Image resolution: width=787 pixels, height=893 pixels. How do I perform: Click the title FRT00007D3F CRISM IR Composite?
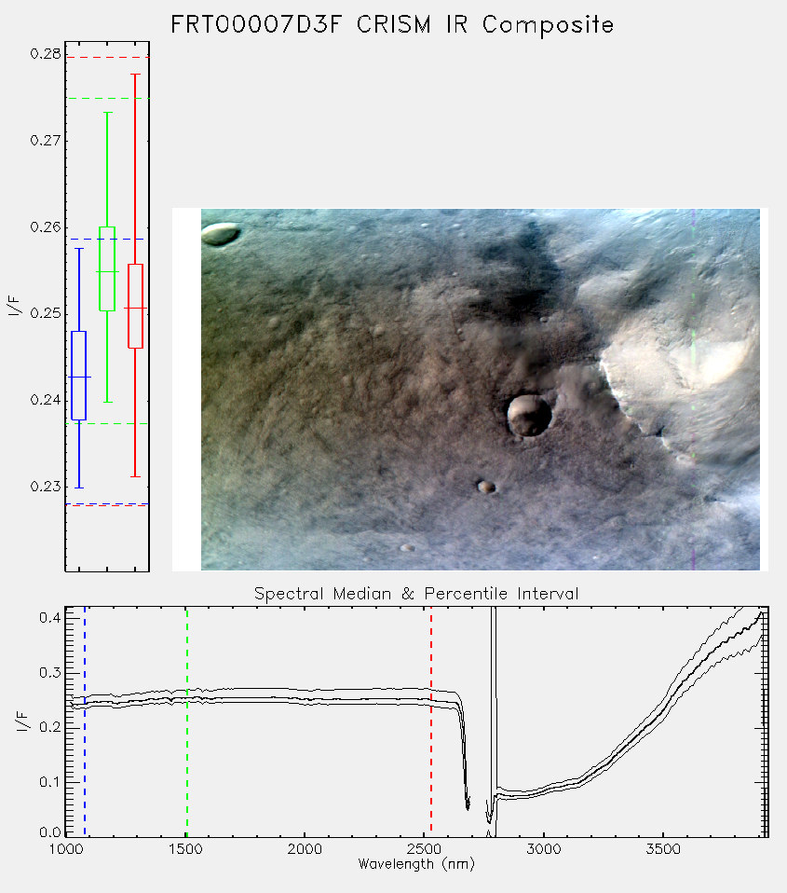[x=392, y=25]
